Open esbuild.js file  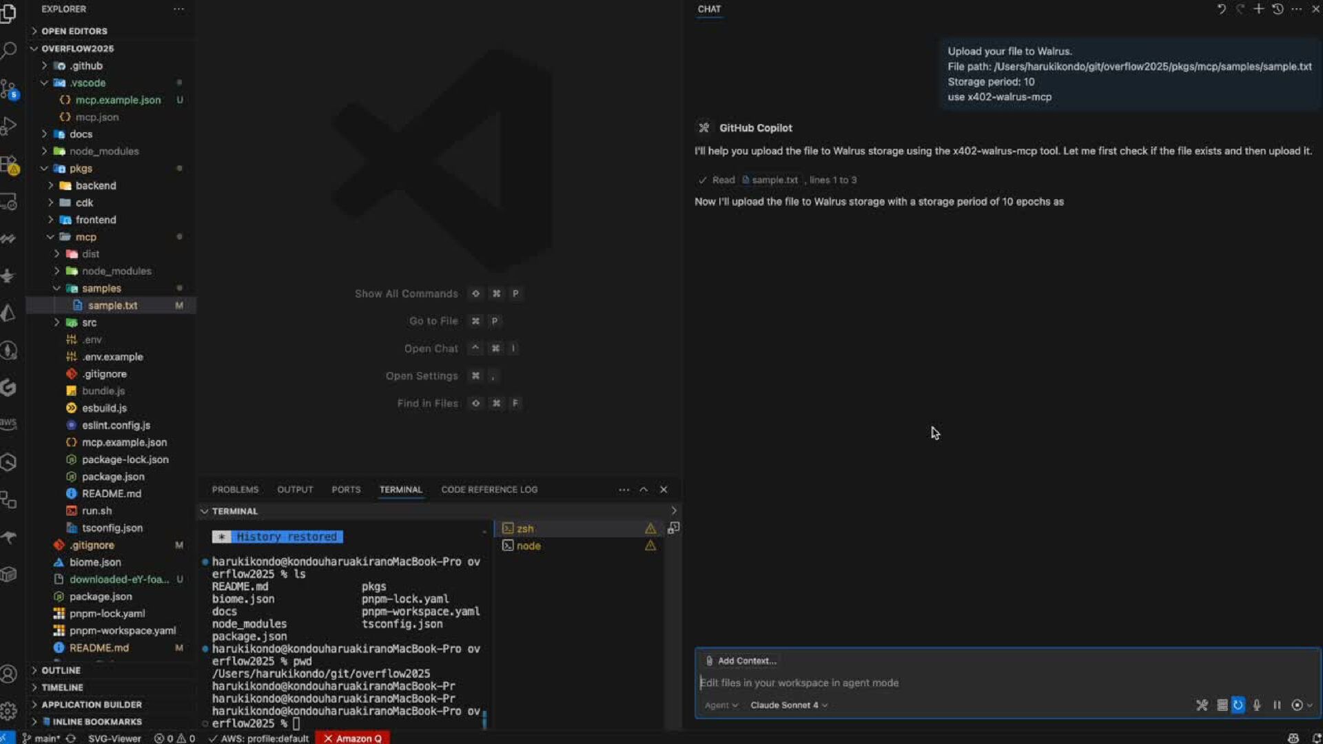[110, 409]
